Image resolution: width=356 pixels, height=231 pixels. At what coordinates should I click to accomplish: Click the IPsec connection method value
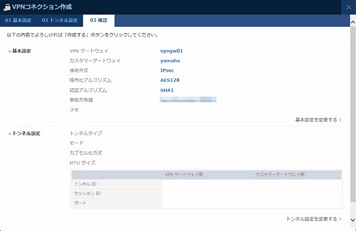coord(167,71)
